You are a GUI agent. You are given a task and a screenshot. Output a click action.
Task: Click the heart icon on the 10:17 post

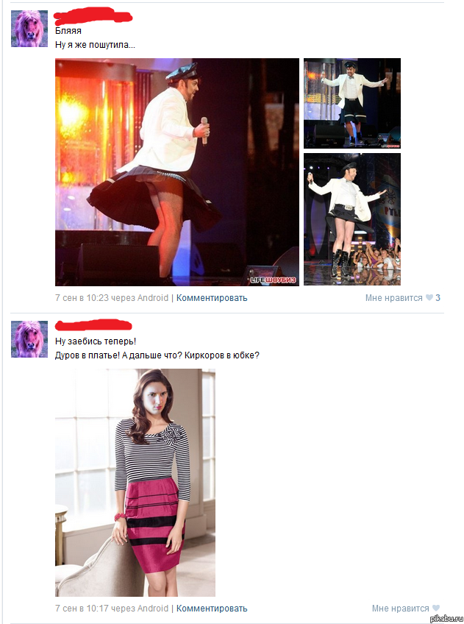pyautogui.click(x=436, y=609)
